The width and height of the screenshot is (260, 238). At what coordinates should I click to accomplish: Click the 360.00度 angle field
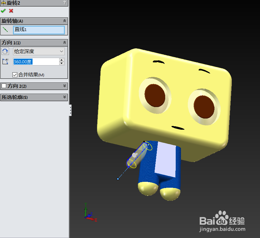(x=36, y=62)
